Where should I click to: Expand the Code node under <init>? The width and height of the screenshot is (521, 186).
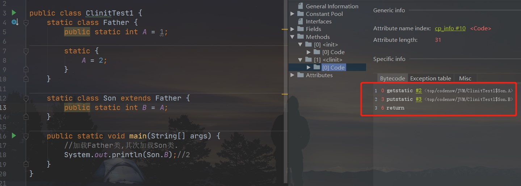pos(308,52)
